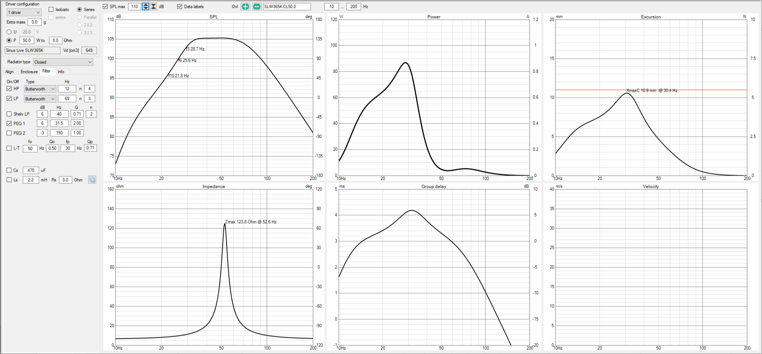Open the '1 driver' count dropdown

24,13
